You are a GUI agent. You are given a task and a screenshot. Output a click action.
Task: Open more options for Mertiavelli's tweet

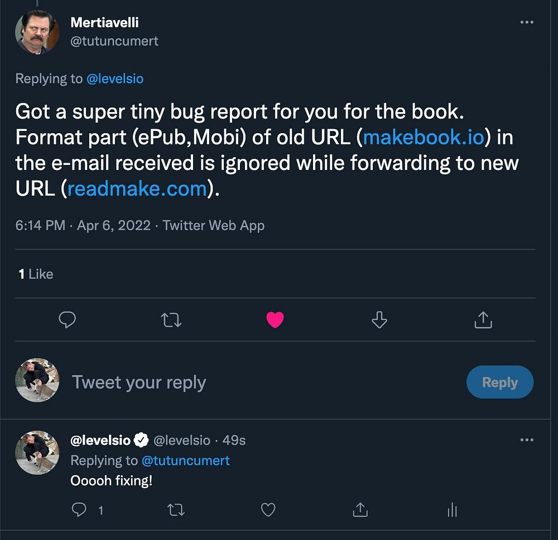527,22
